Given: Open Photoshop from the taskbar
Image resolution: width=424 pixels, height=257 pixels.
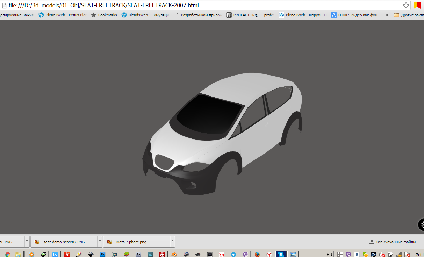Looking at the screenshot, I should click(103, 254).
